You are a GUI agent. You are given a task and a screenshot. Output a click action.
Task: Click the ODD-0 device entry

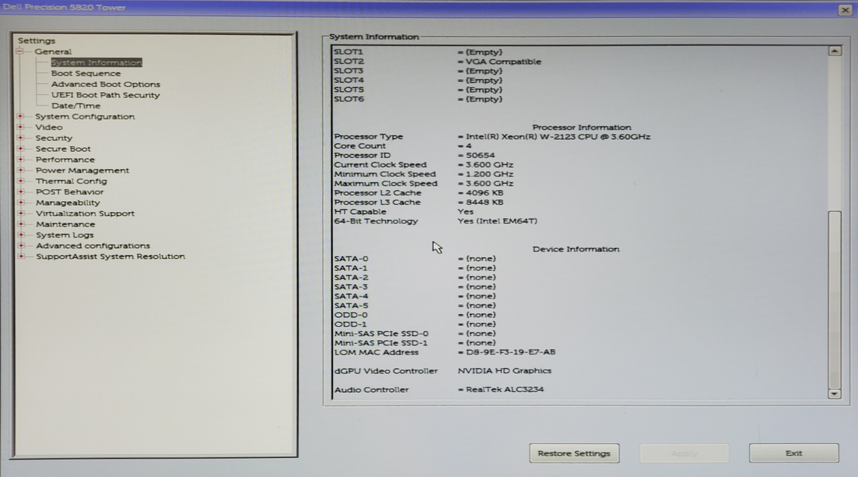tap(415, 315)
